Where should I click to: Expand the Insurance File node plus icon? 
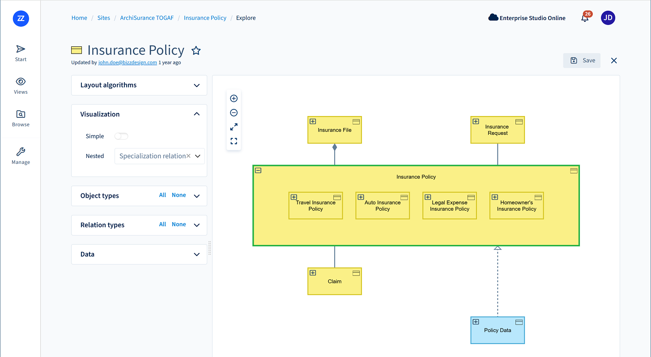(313, 121)
